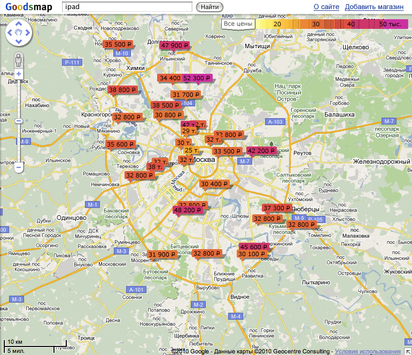Click the 50 тыс. end of price scale

(x=390, y=24)
